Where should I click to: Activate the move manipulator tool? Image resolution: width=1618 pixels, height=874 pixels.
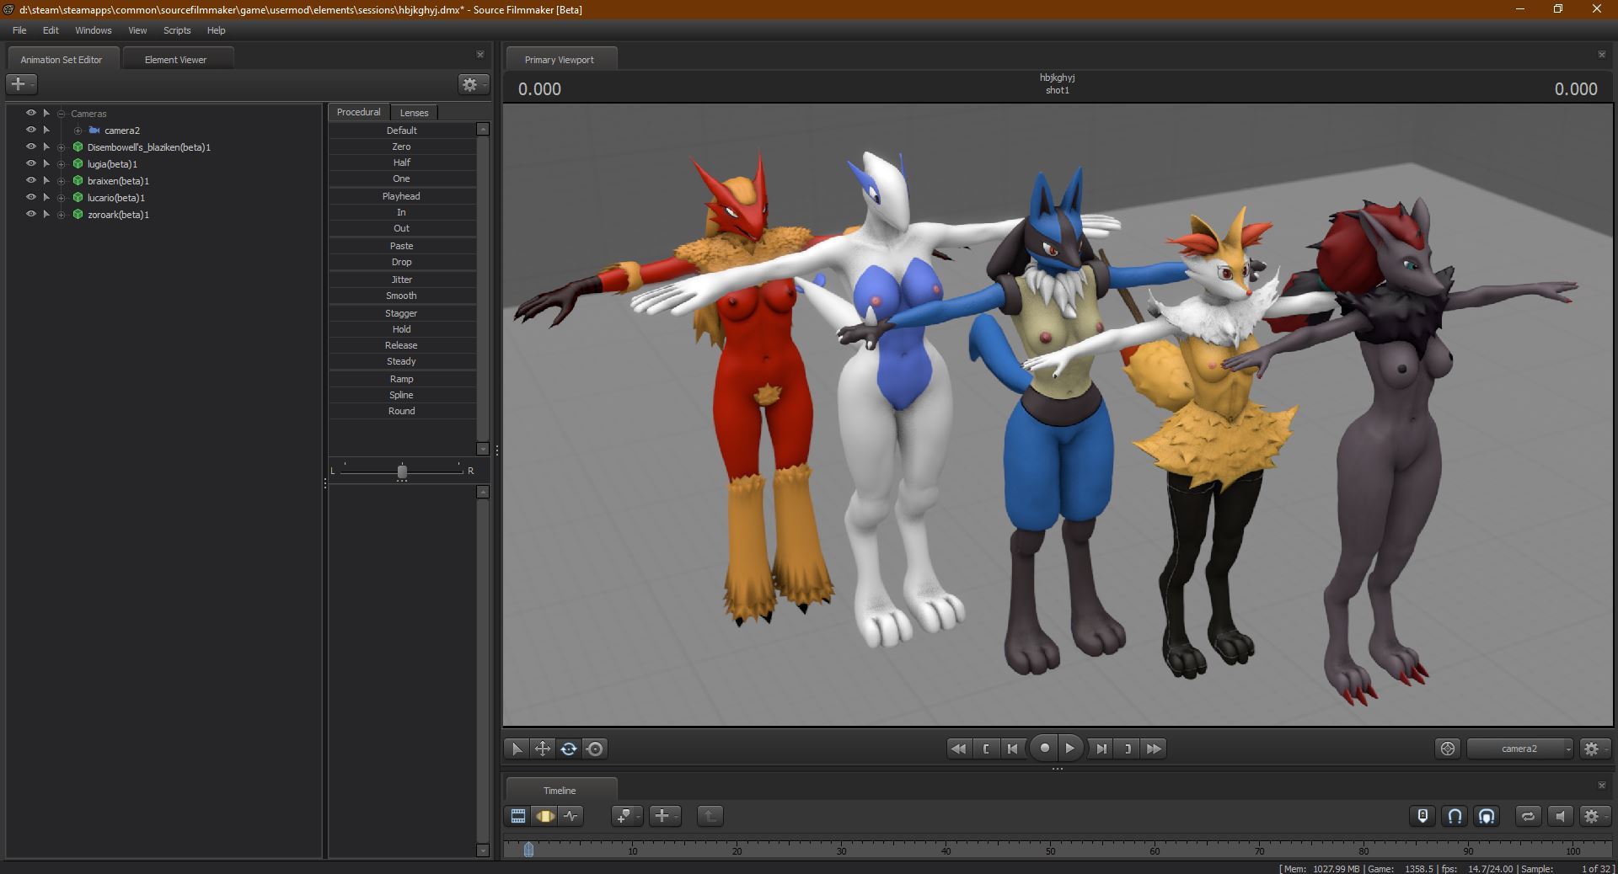543,749
